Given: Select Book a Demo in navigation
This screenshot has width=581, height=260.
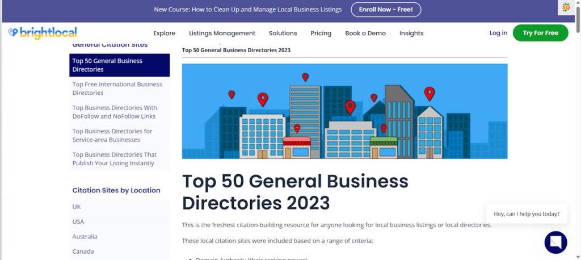Looking at the screenshot, I should (x=365, y=33).
